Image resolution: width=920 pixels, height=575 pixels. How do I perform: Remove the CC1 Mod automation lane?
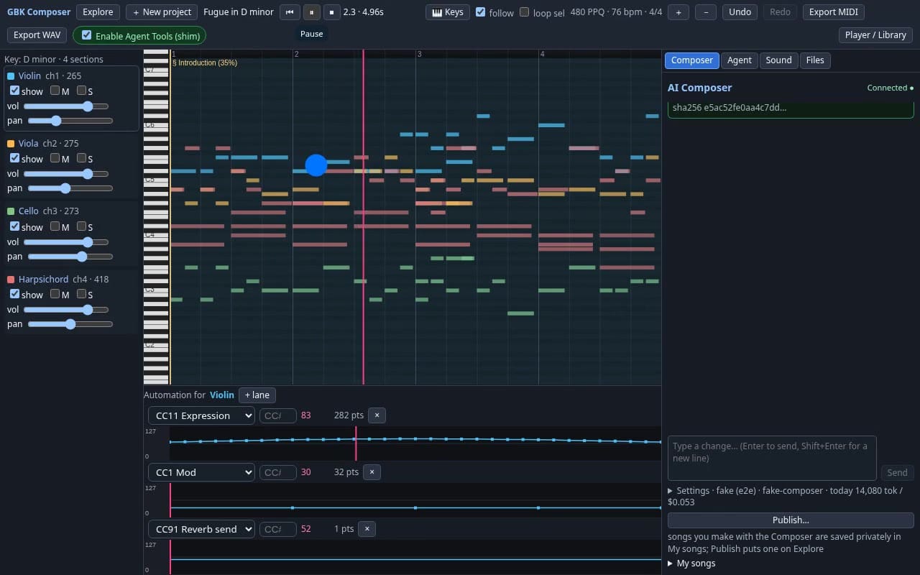(372, 472)
